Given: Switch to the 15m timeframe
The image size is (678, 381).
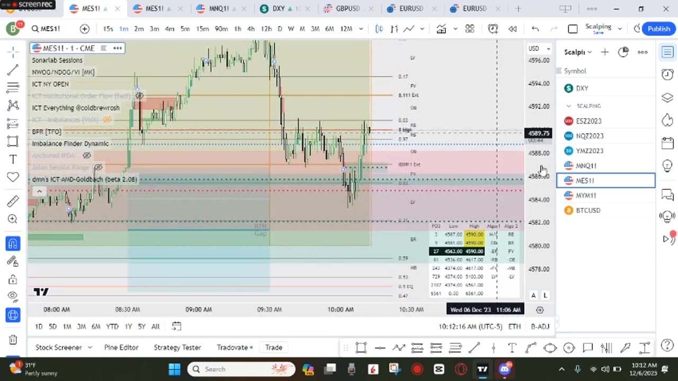Looking at the screenshot, I should click(202, 29).
